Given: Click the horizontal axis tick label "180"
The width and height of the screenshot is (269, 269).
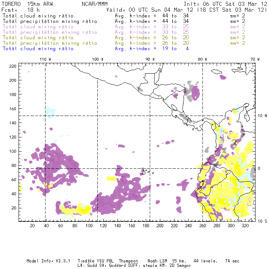Looking at the screenshot, I should click(146, 226).
